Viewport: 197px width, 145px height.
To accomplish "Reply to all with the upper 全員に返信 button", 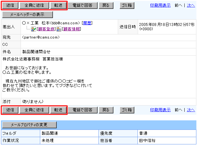I will [34, 5].
